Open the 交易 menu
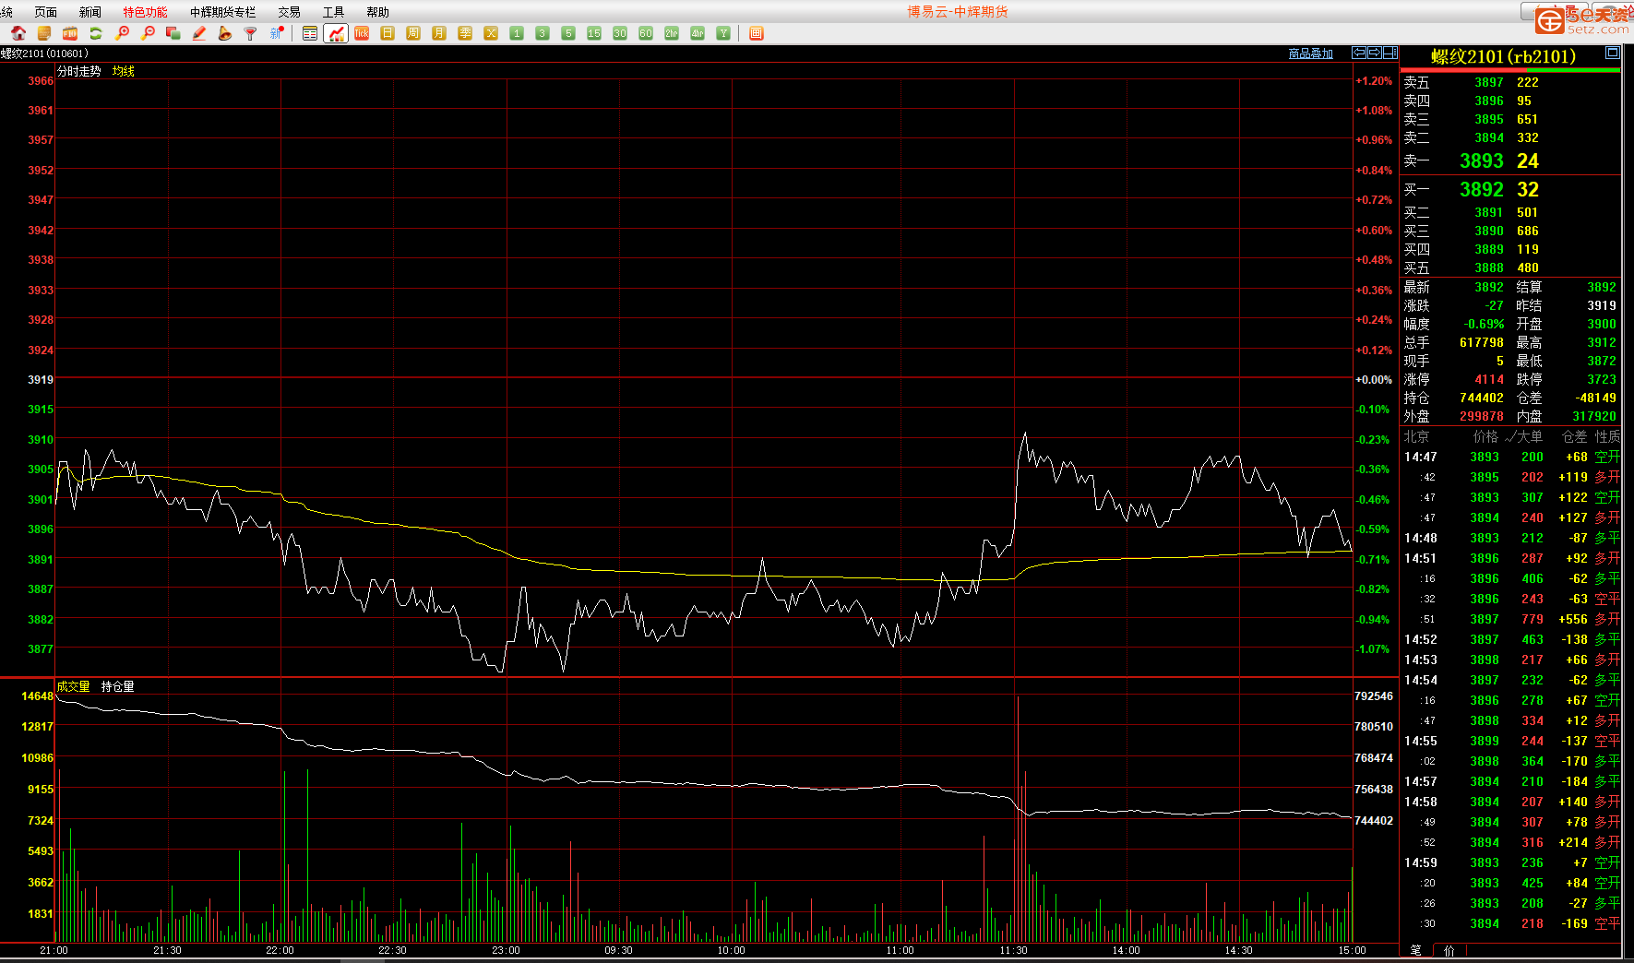1634x963 pixels. tap(290, 12)
